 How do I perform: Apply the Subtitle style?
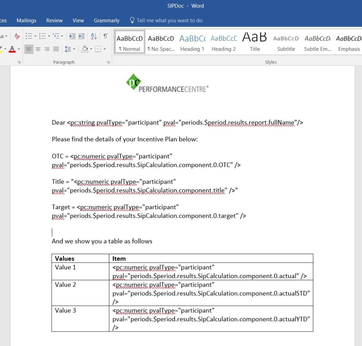point(286,42)
